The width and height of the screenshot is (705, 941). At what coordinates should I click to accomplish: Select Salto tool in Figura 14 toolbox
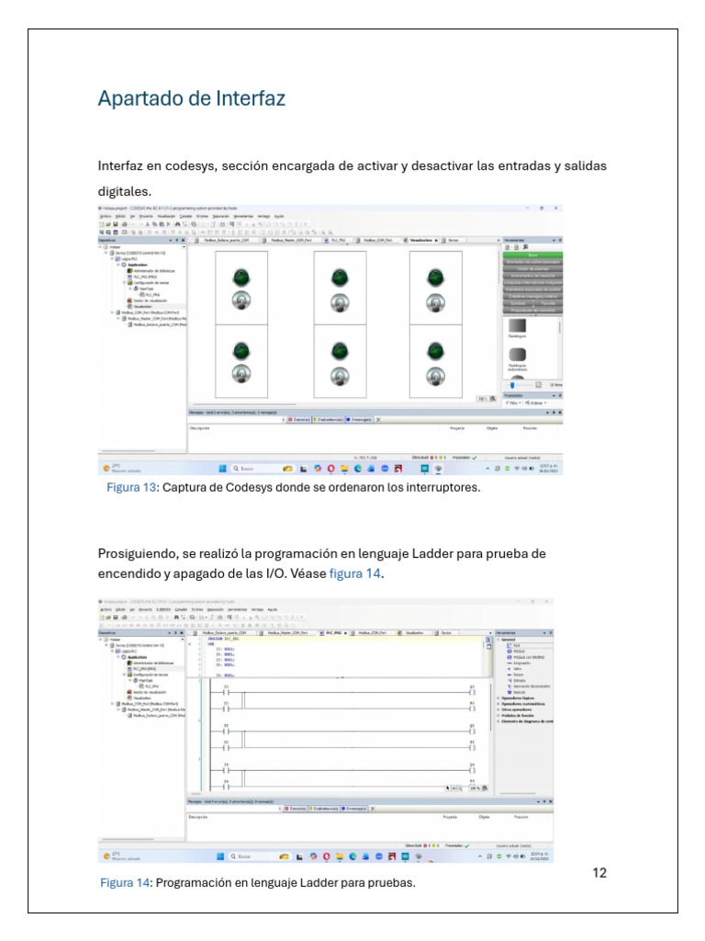514,669
